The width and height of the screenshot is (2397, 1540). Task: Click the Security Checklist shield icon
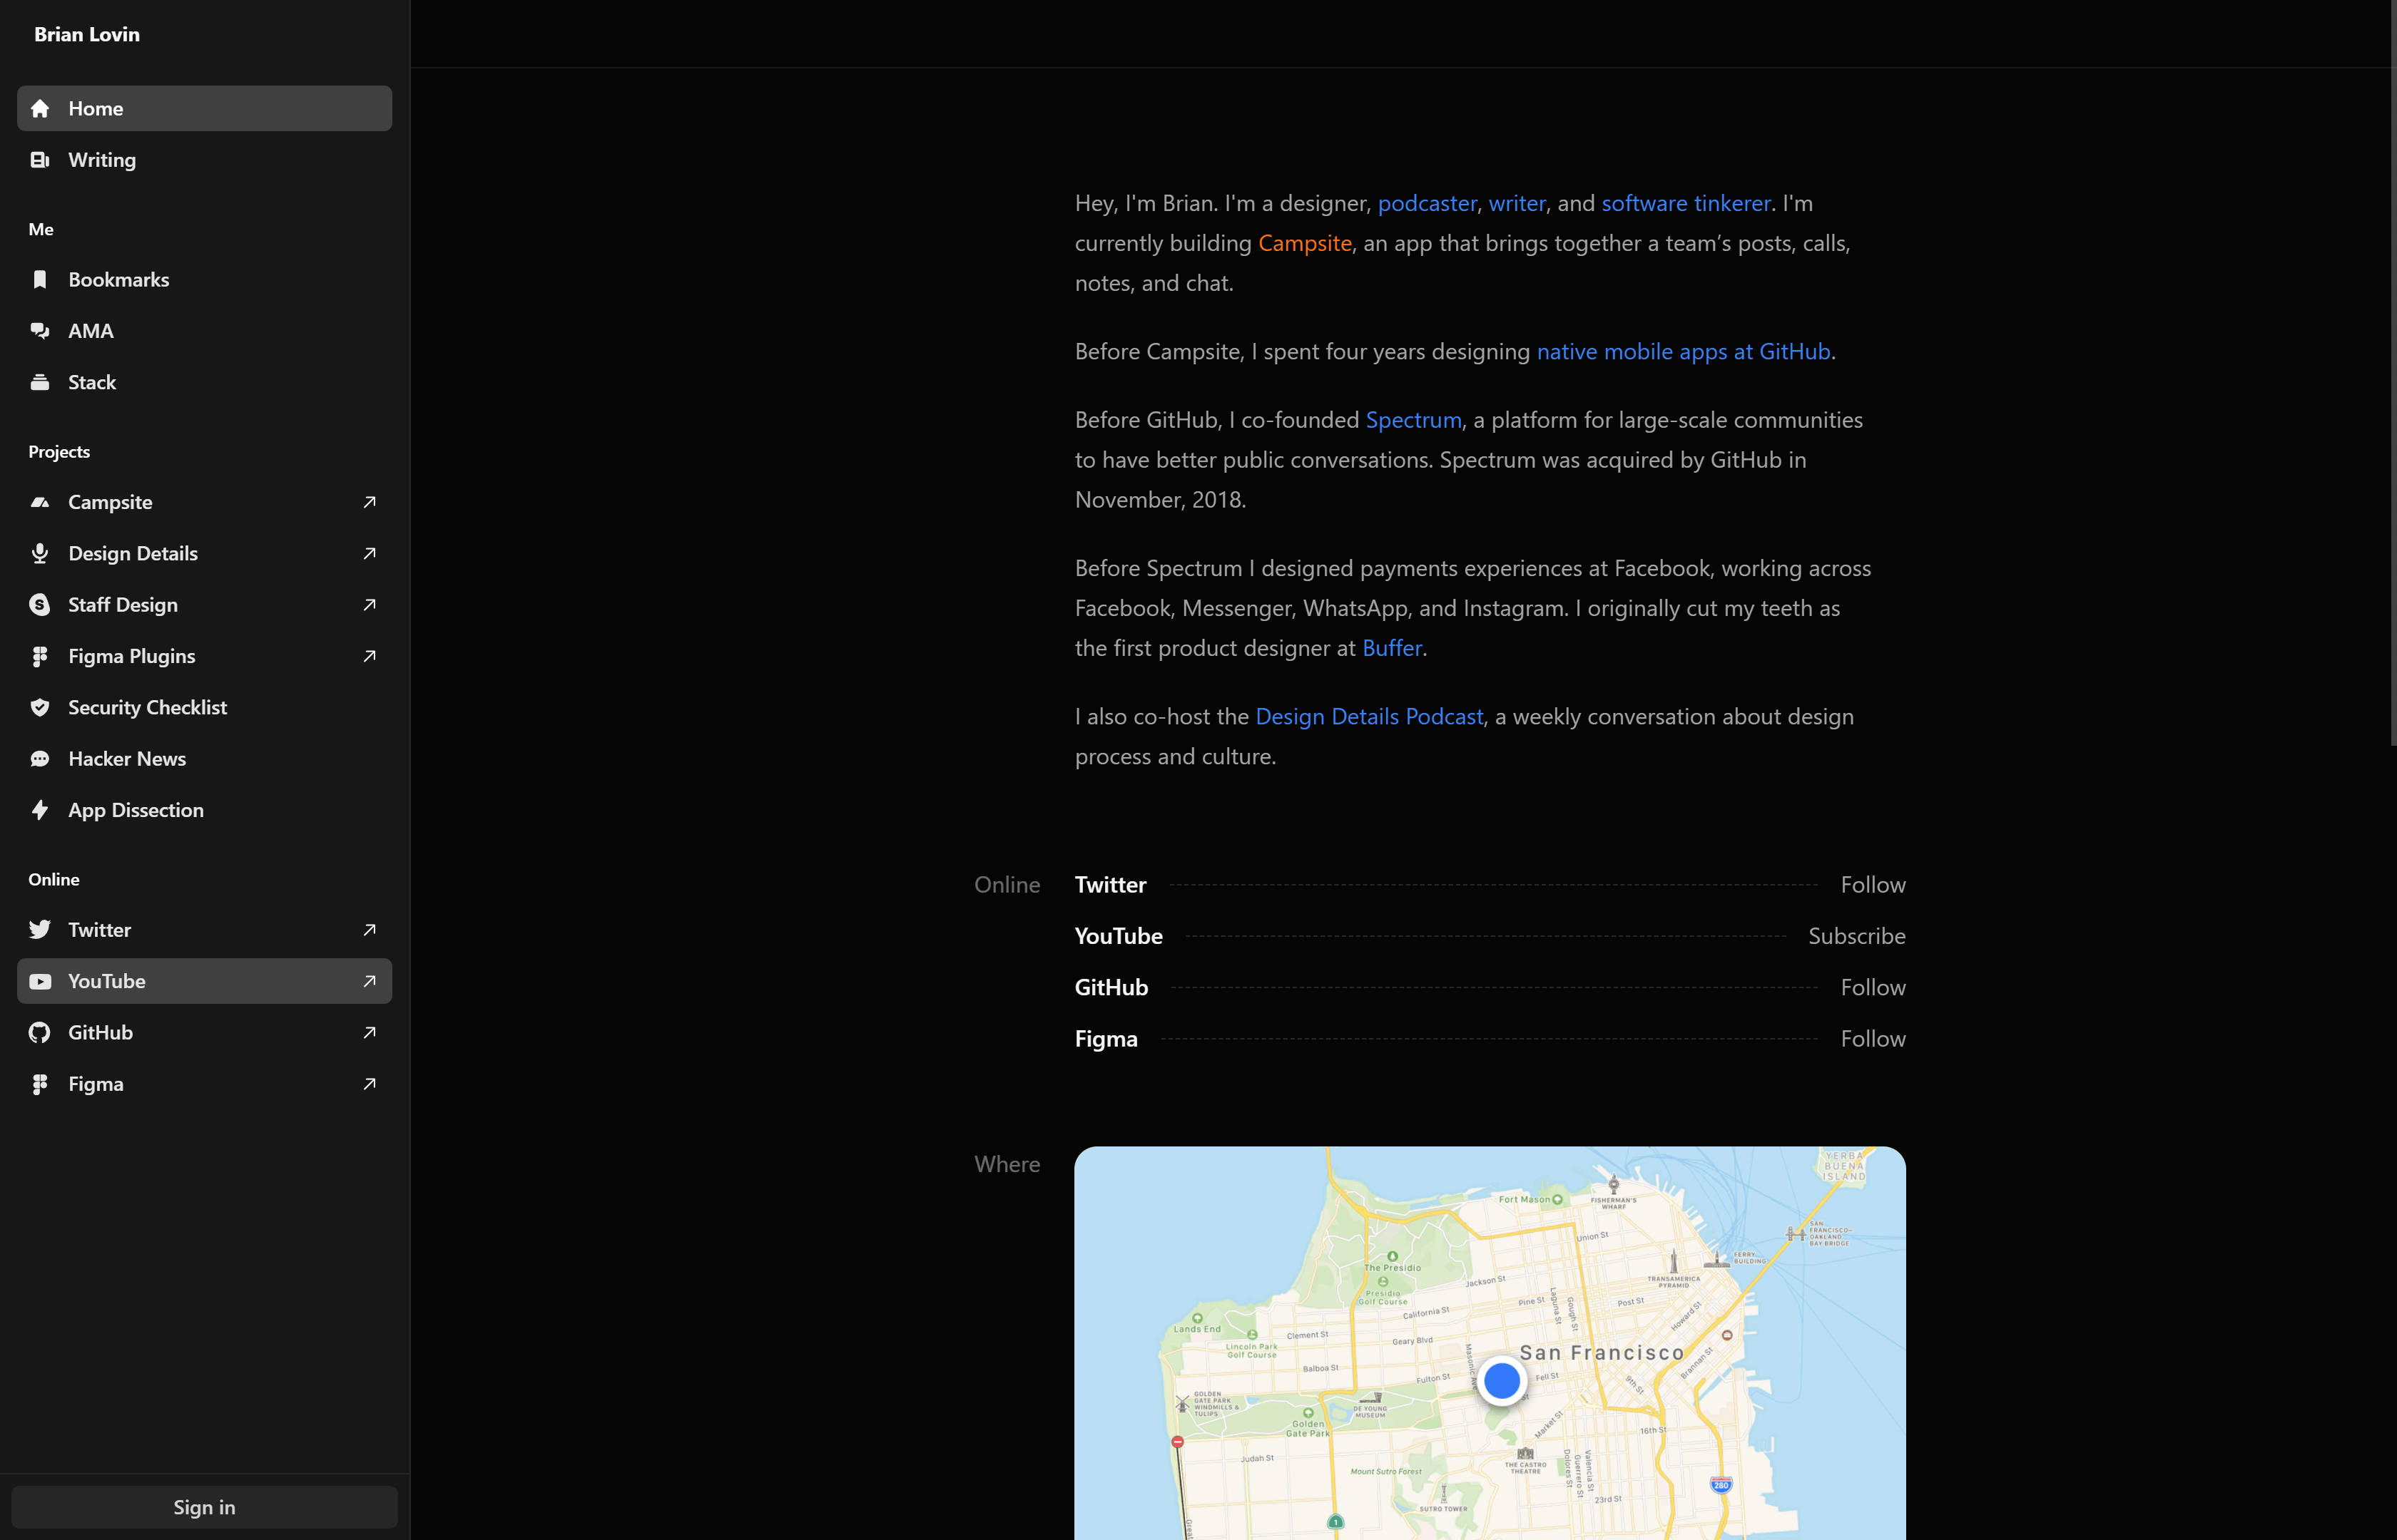click(40, 707)
